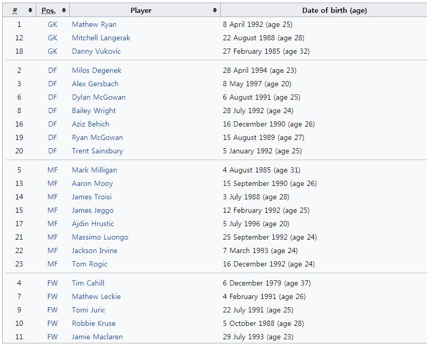Click the Massimo Luongo link
Image resolution: width=427 pixels, height=347 pixels.
point(100,237)
